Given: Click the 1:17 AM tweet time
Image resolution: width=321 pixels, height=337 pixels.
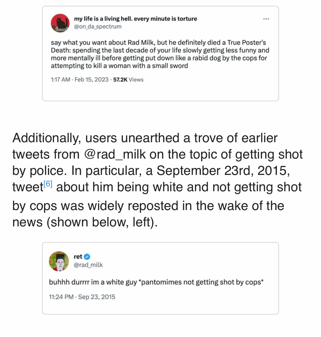Looking at the screenshot, I should (60, 80).
